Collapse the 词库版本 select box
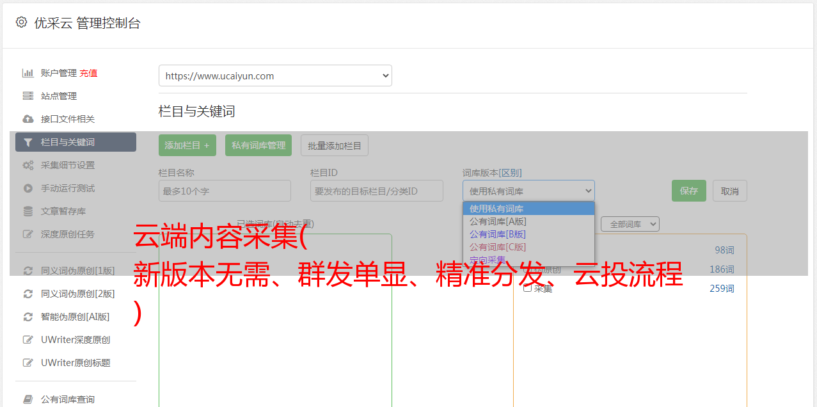Screen dimensions: 817x407 tap(528, 191)
